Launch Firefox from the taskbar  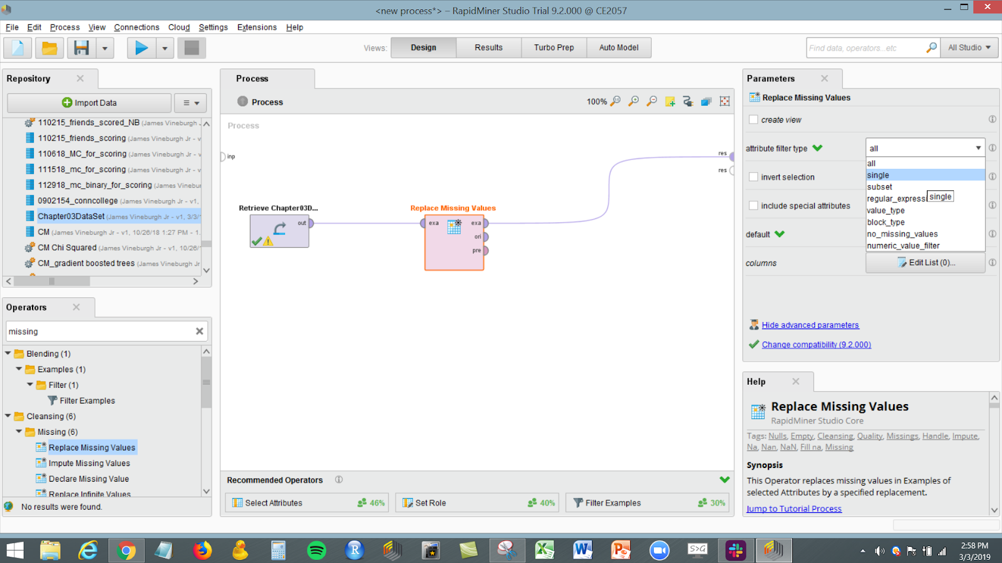pos(202,550)
